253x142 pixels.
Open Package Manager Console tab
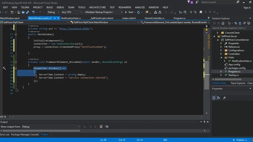[25, 135]
